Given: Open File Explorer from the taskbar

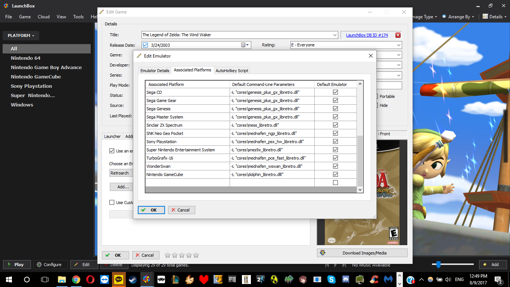Looking at the screenshot, I should click(x=62, y=279).
